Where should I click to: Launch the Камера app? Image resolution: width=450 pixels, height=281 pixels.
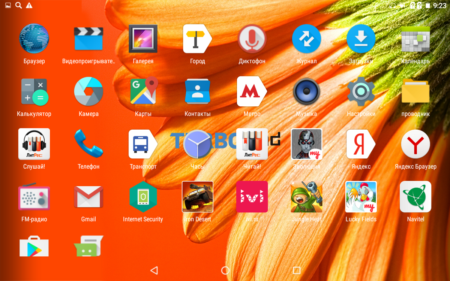[88, 91]
